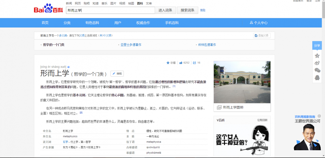
Task: Share to Qzone via star icon
Action: tap(317, 56)
